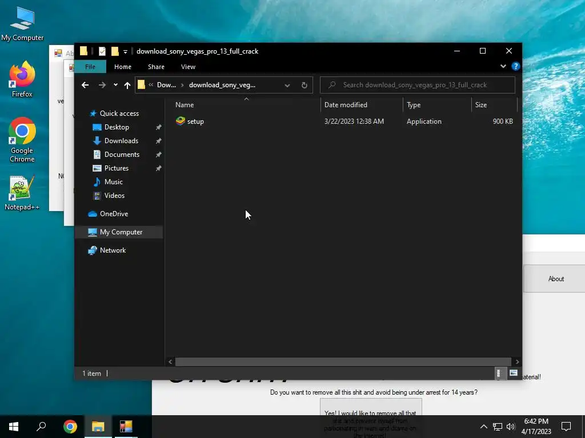
Task: Go back in File Explorer
Action: pyautogui.click(x=85, y=86)
